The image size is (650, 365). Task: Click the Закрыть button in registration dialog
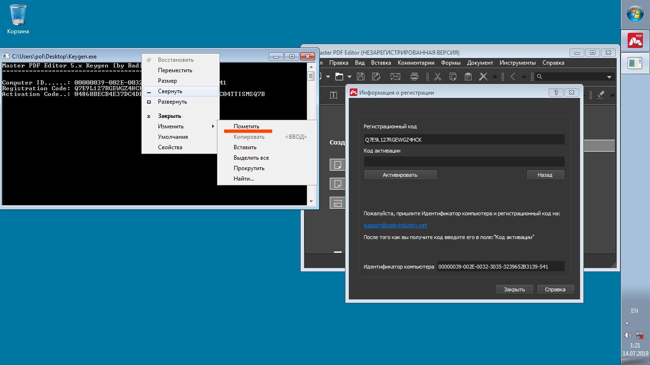pos(514,289)
